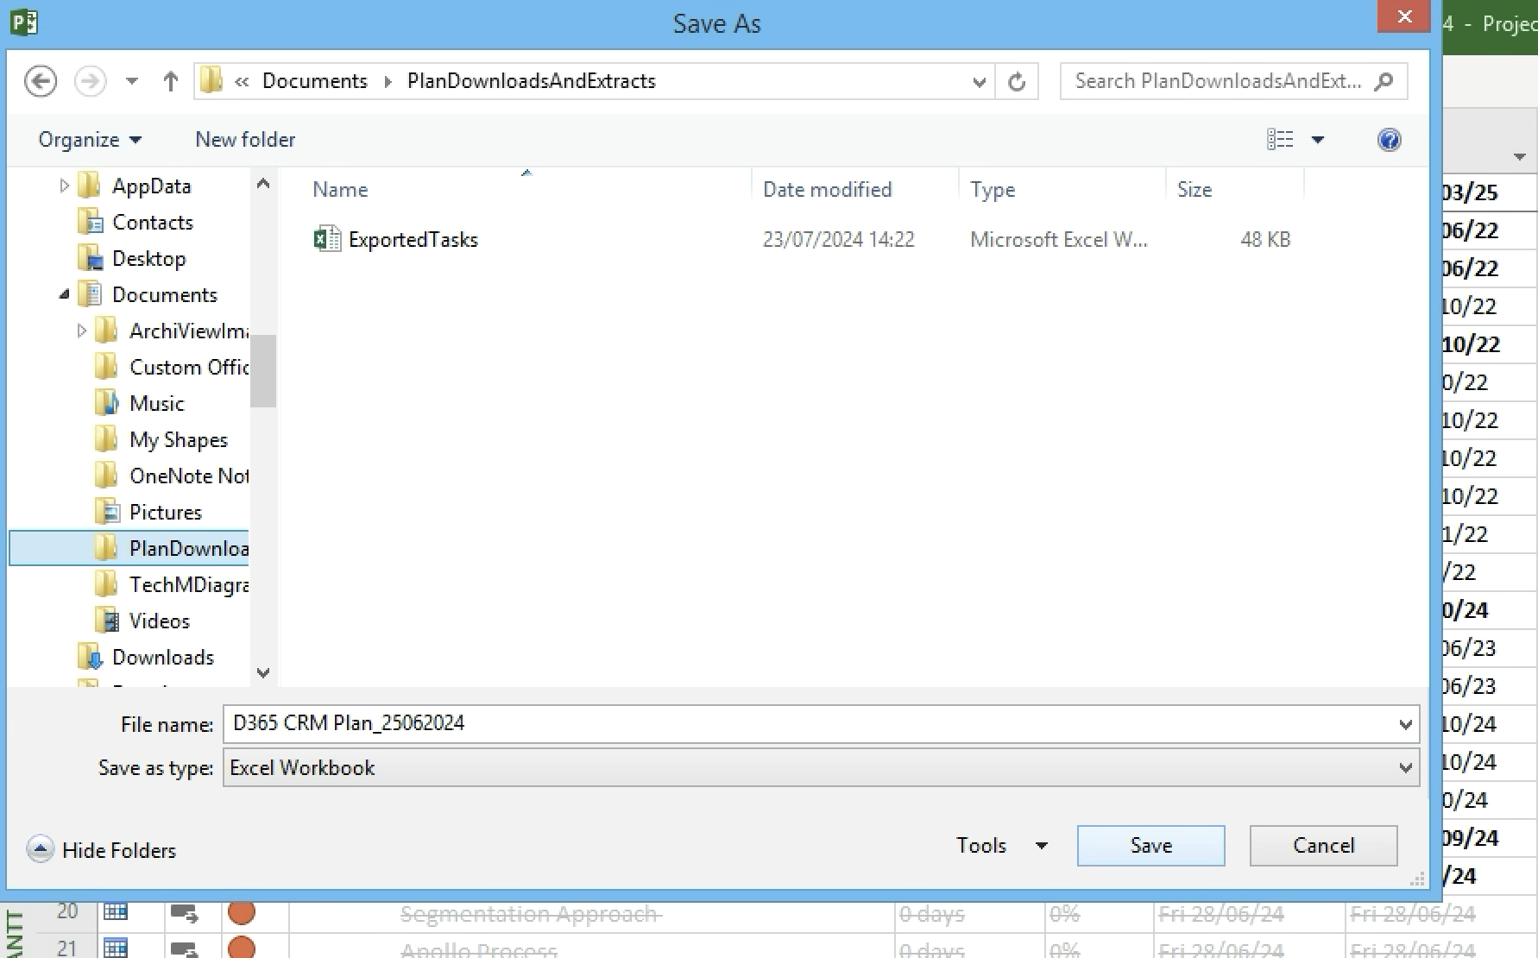The height and width of the screenshot is (958, 1538).
Task: Open the Save as type dropdown
Action: click(x=1405, y=768)
